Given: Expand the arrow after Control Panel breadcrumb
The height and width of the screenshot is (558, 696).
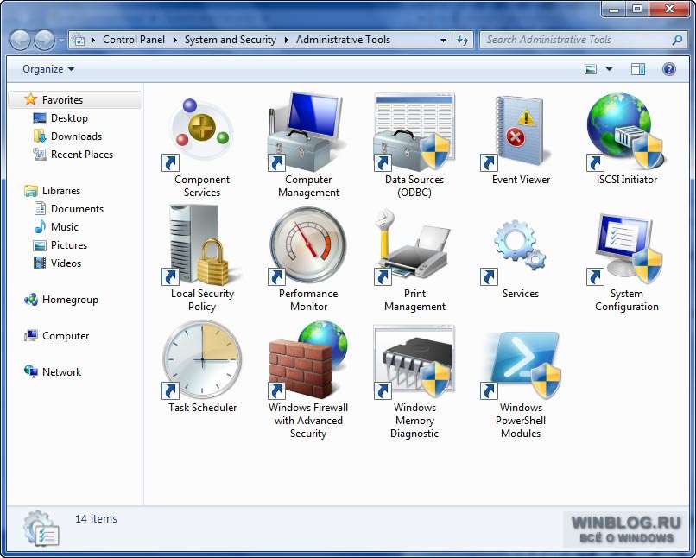Looking at the screenshot, I should 175,40.
